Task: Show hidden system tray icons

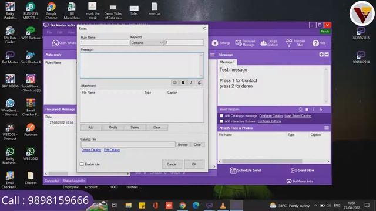Action: [315, 206]
